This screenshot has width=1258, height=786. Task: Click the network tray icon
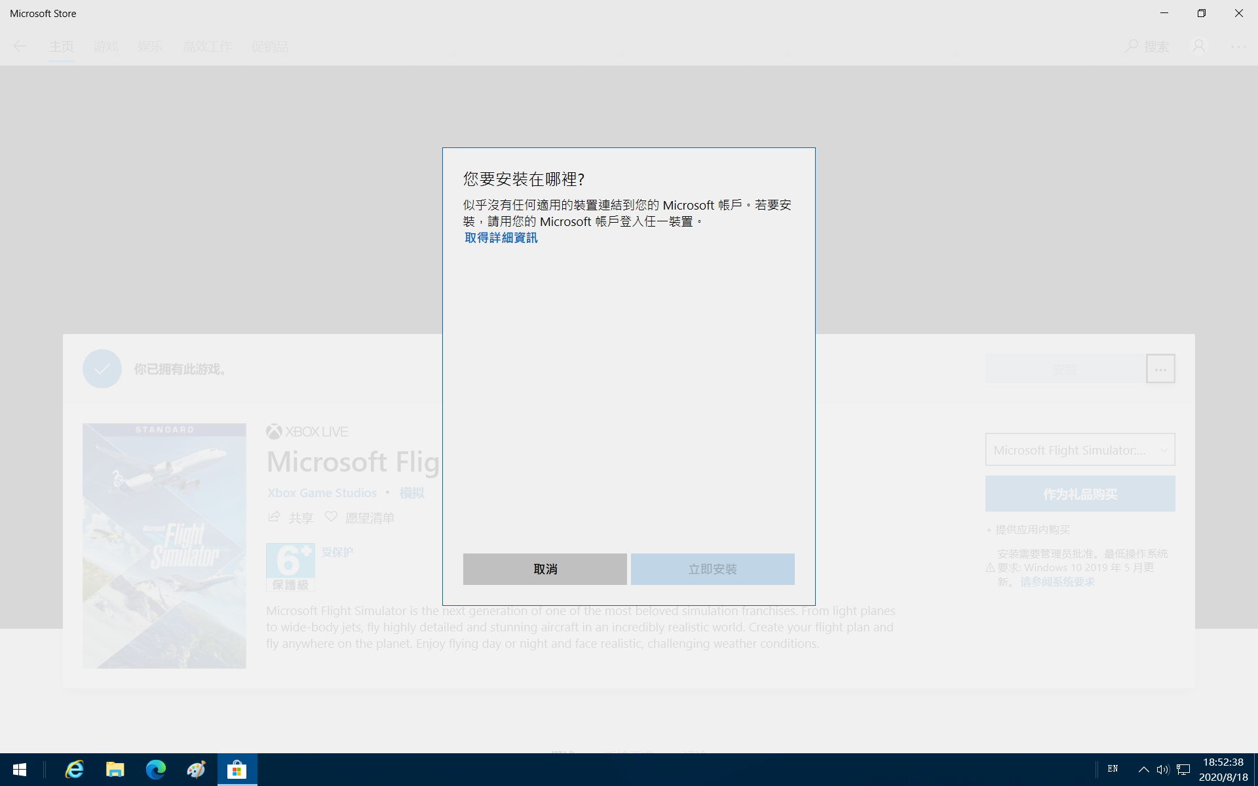(x=1183, y=770)
